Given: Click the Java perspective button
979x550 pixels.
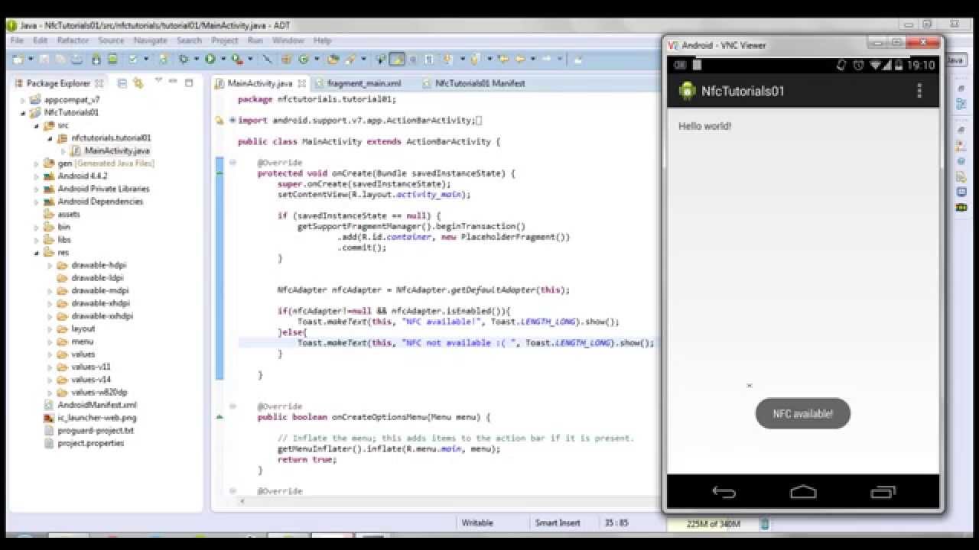Looking at the screenshot, I should pyautogui.click(x=955, y=60).
